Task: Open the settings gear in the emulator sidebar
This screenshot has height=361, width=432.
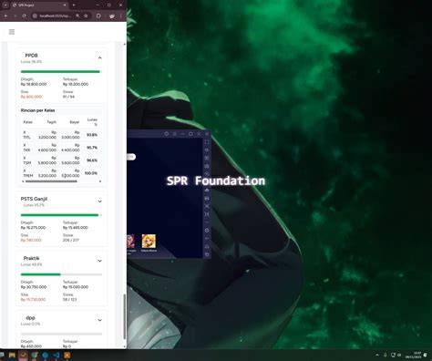Action: 207,231
